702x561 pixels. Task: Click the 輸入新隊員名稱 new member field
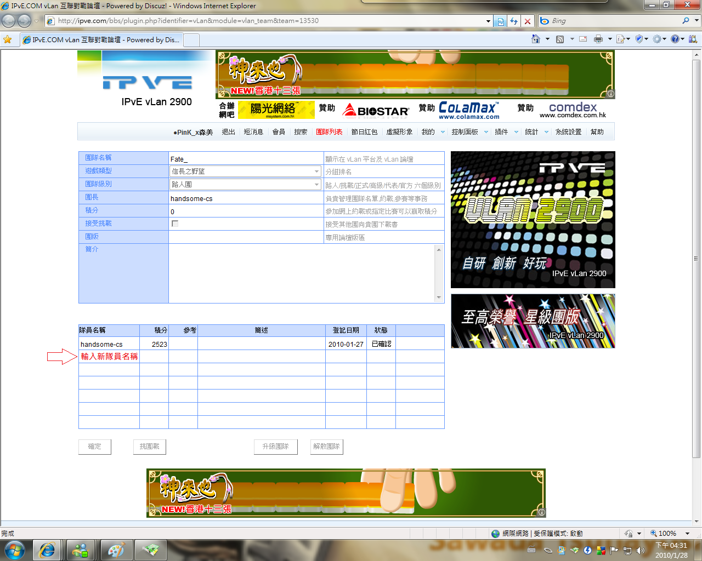pyautogui.click(x=109, y=357)
